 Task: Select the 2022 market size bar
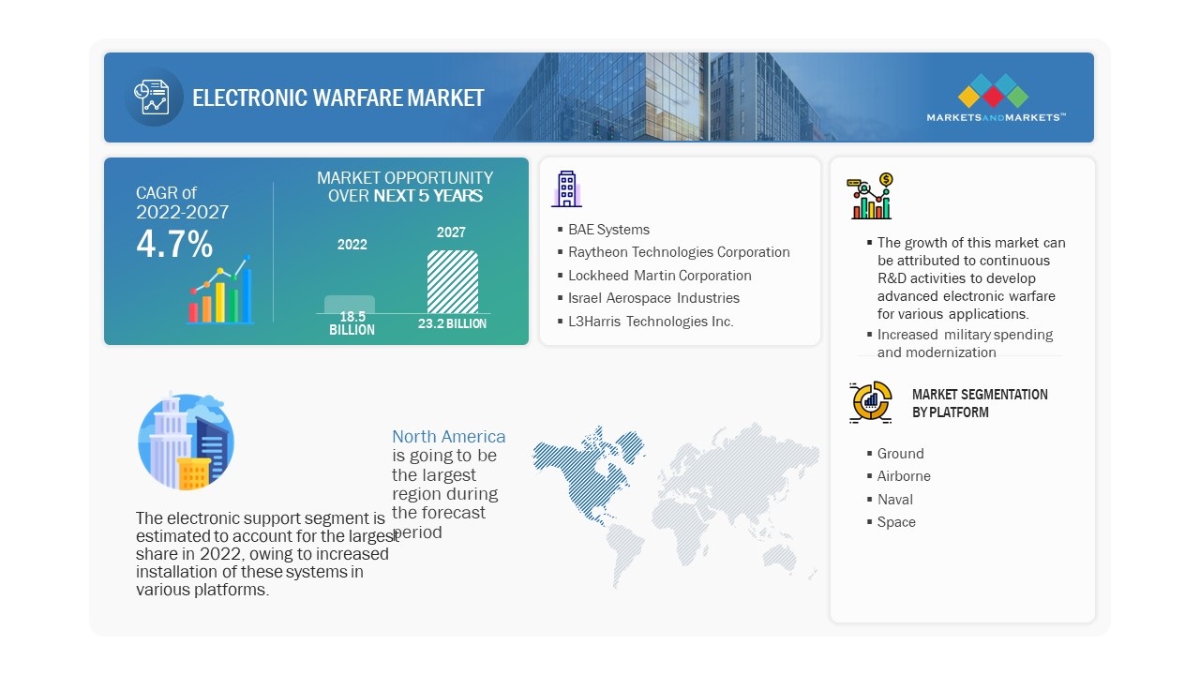pos(350,304)
